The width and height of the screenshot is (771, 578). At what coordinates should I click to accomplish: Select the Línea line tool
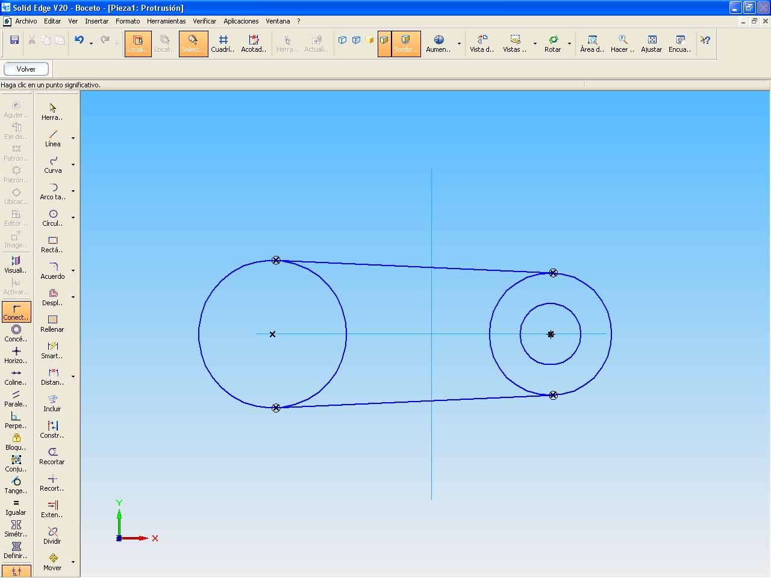point(52,138)
